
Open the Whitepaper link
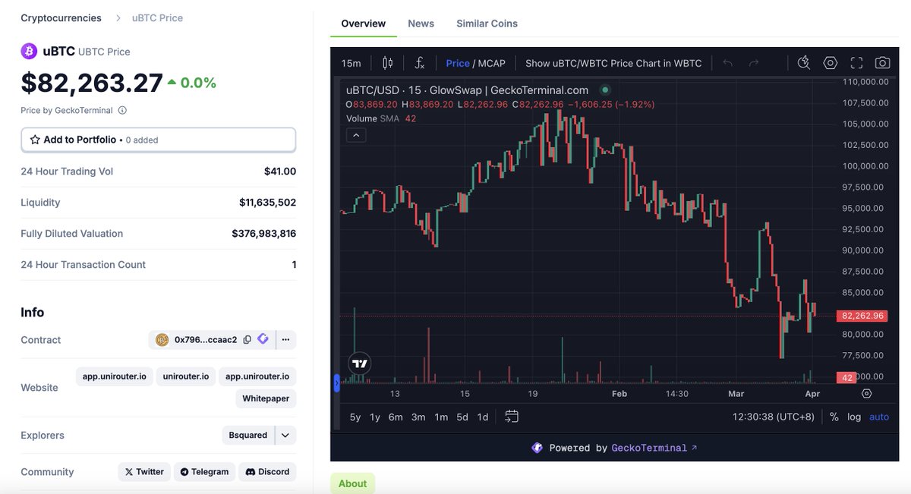(266, 398)
